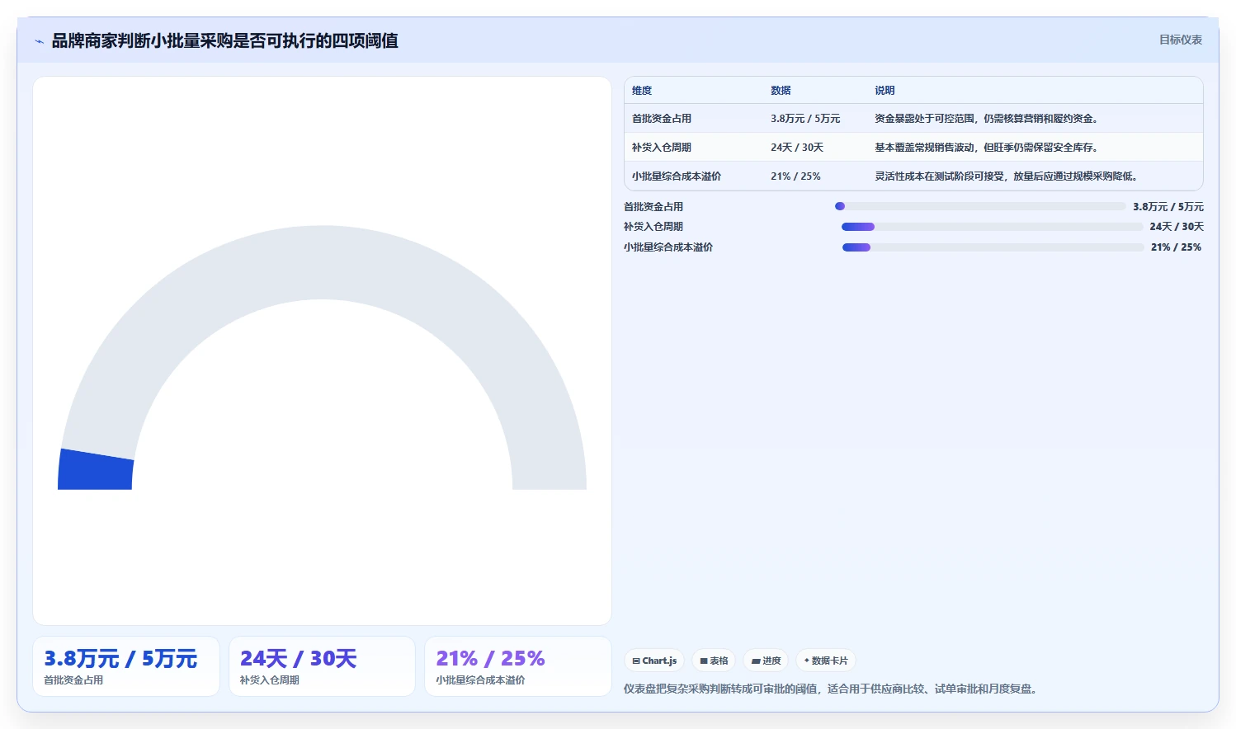Click the description starting with 资金暴露处于可控范围
Viewport: 1236px width, 729px height.
(988, 119)
